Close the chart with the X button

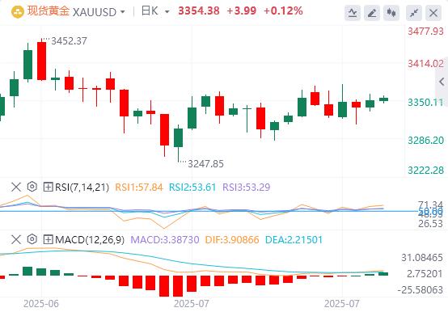pyautogui.click(x=433, y=13)
